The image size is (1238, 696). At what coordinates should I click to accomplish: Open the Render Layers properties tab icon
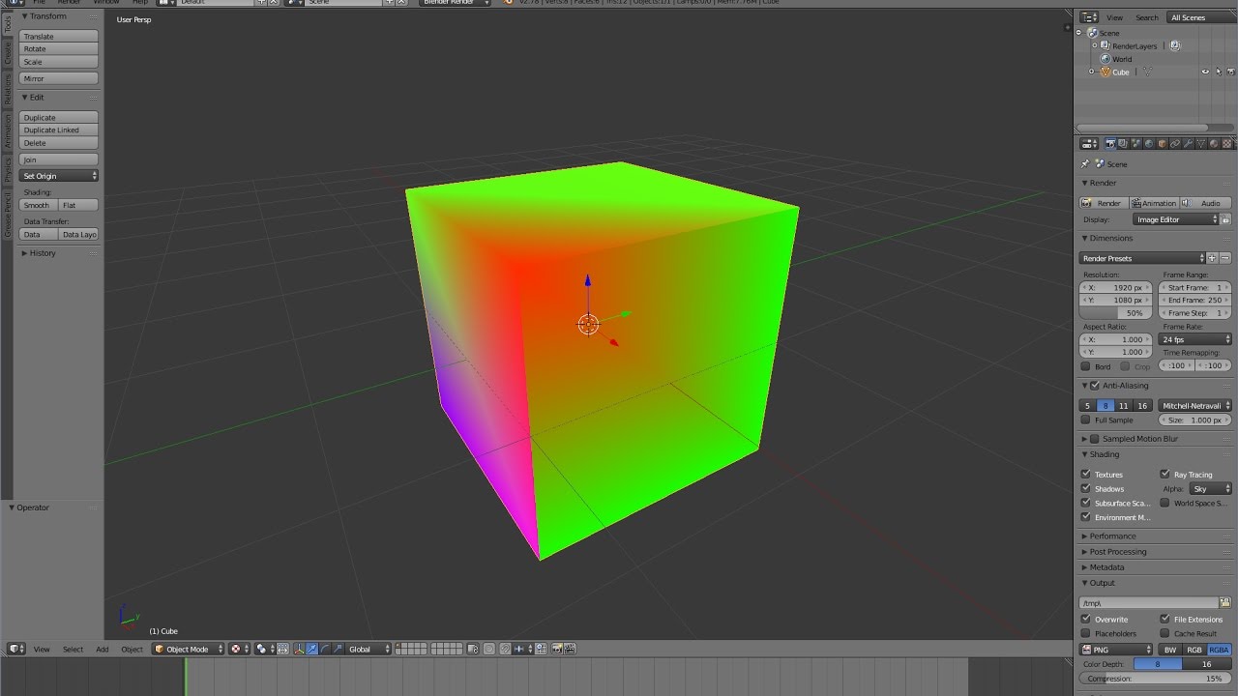(x=1123, y=144)
